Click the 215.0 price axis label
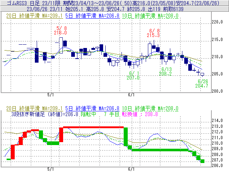 coord(217,40)
